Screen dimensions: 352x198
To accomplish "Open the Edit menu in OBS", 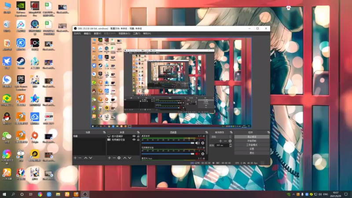I will [87, 33].
